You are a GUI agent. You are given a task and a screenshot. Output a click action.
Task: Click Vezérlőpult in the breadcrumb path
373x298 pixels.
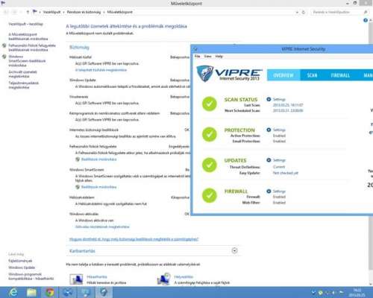coord(51,12)
